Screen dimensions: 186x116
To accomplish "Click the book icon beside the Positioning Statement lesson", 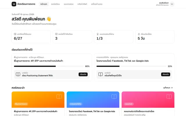I will coord(18,74).
